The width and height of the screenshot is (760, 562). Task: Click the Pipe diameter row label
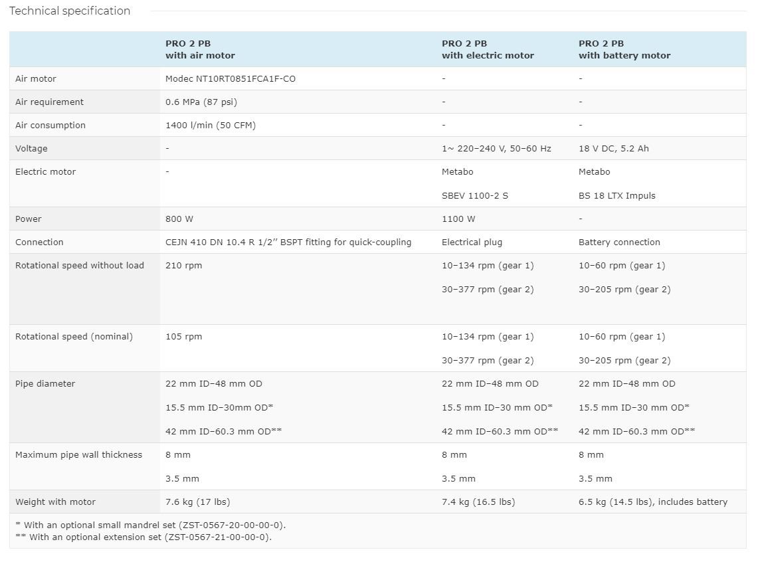point(45,383)
